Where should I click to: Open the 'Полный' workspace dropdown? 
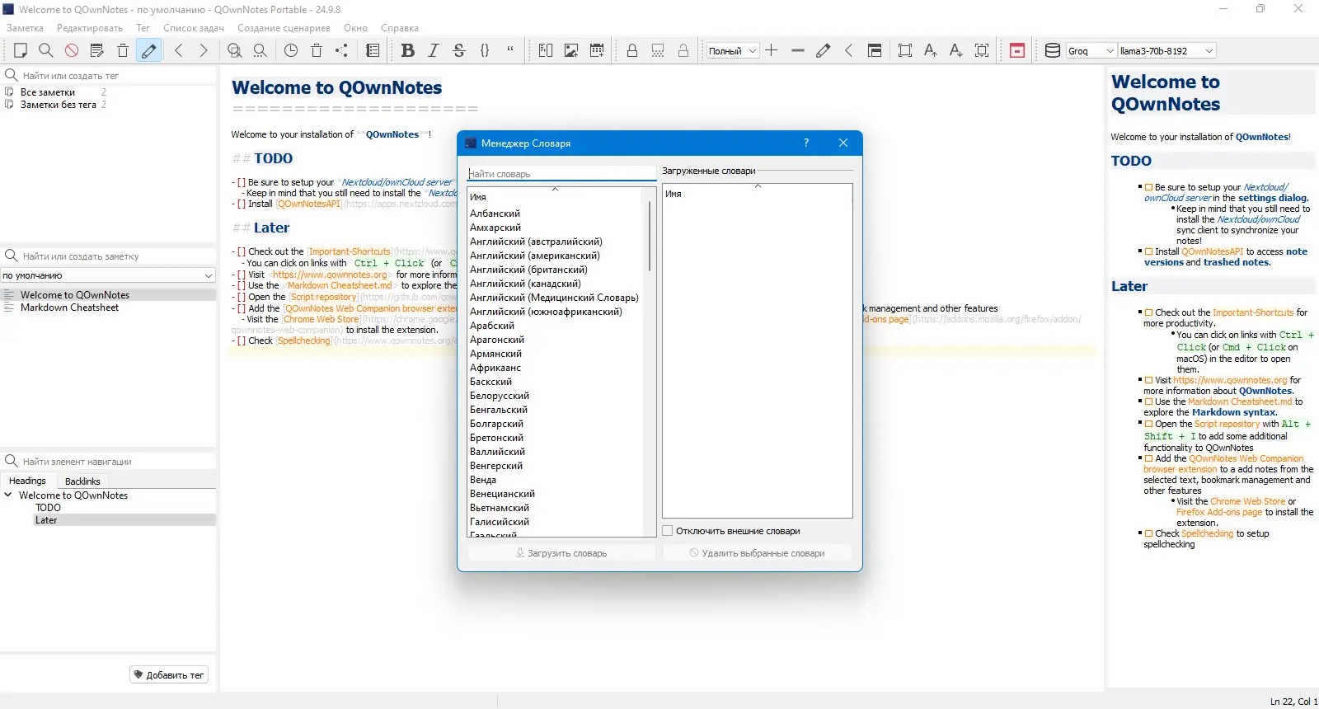pos(733,50)
